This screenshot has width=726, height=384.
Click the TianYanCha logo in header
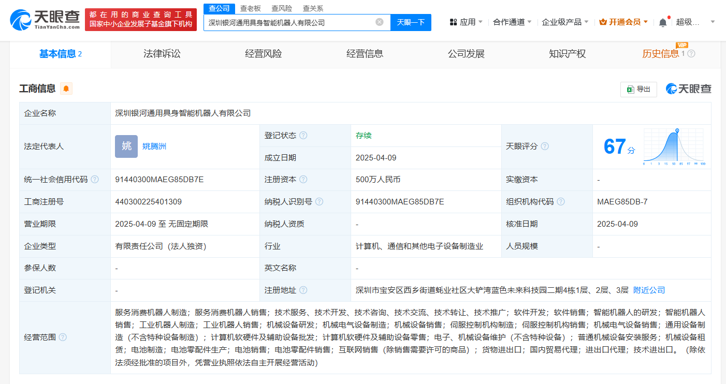(x=45, y=19)
